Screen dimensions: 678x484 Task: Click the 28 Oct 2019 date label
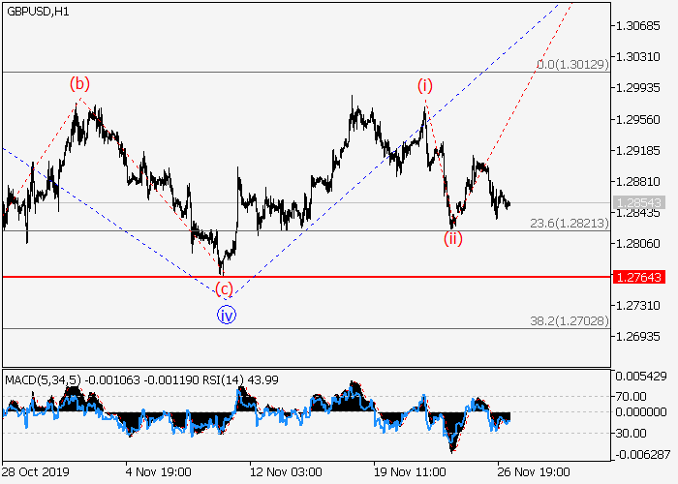(35, 471)
